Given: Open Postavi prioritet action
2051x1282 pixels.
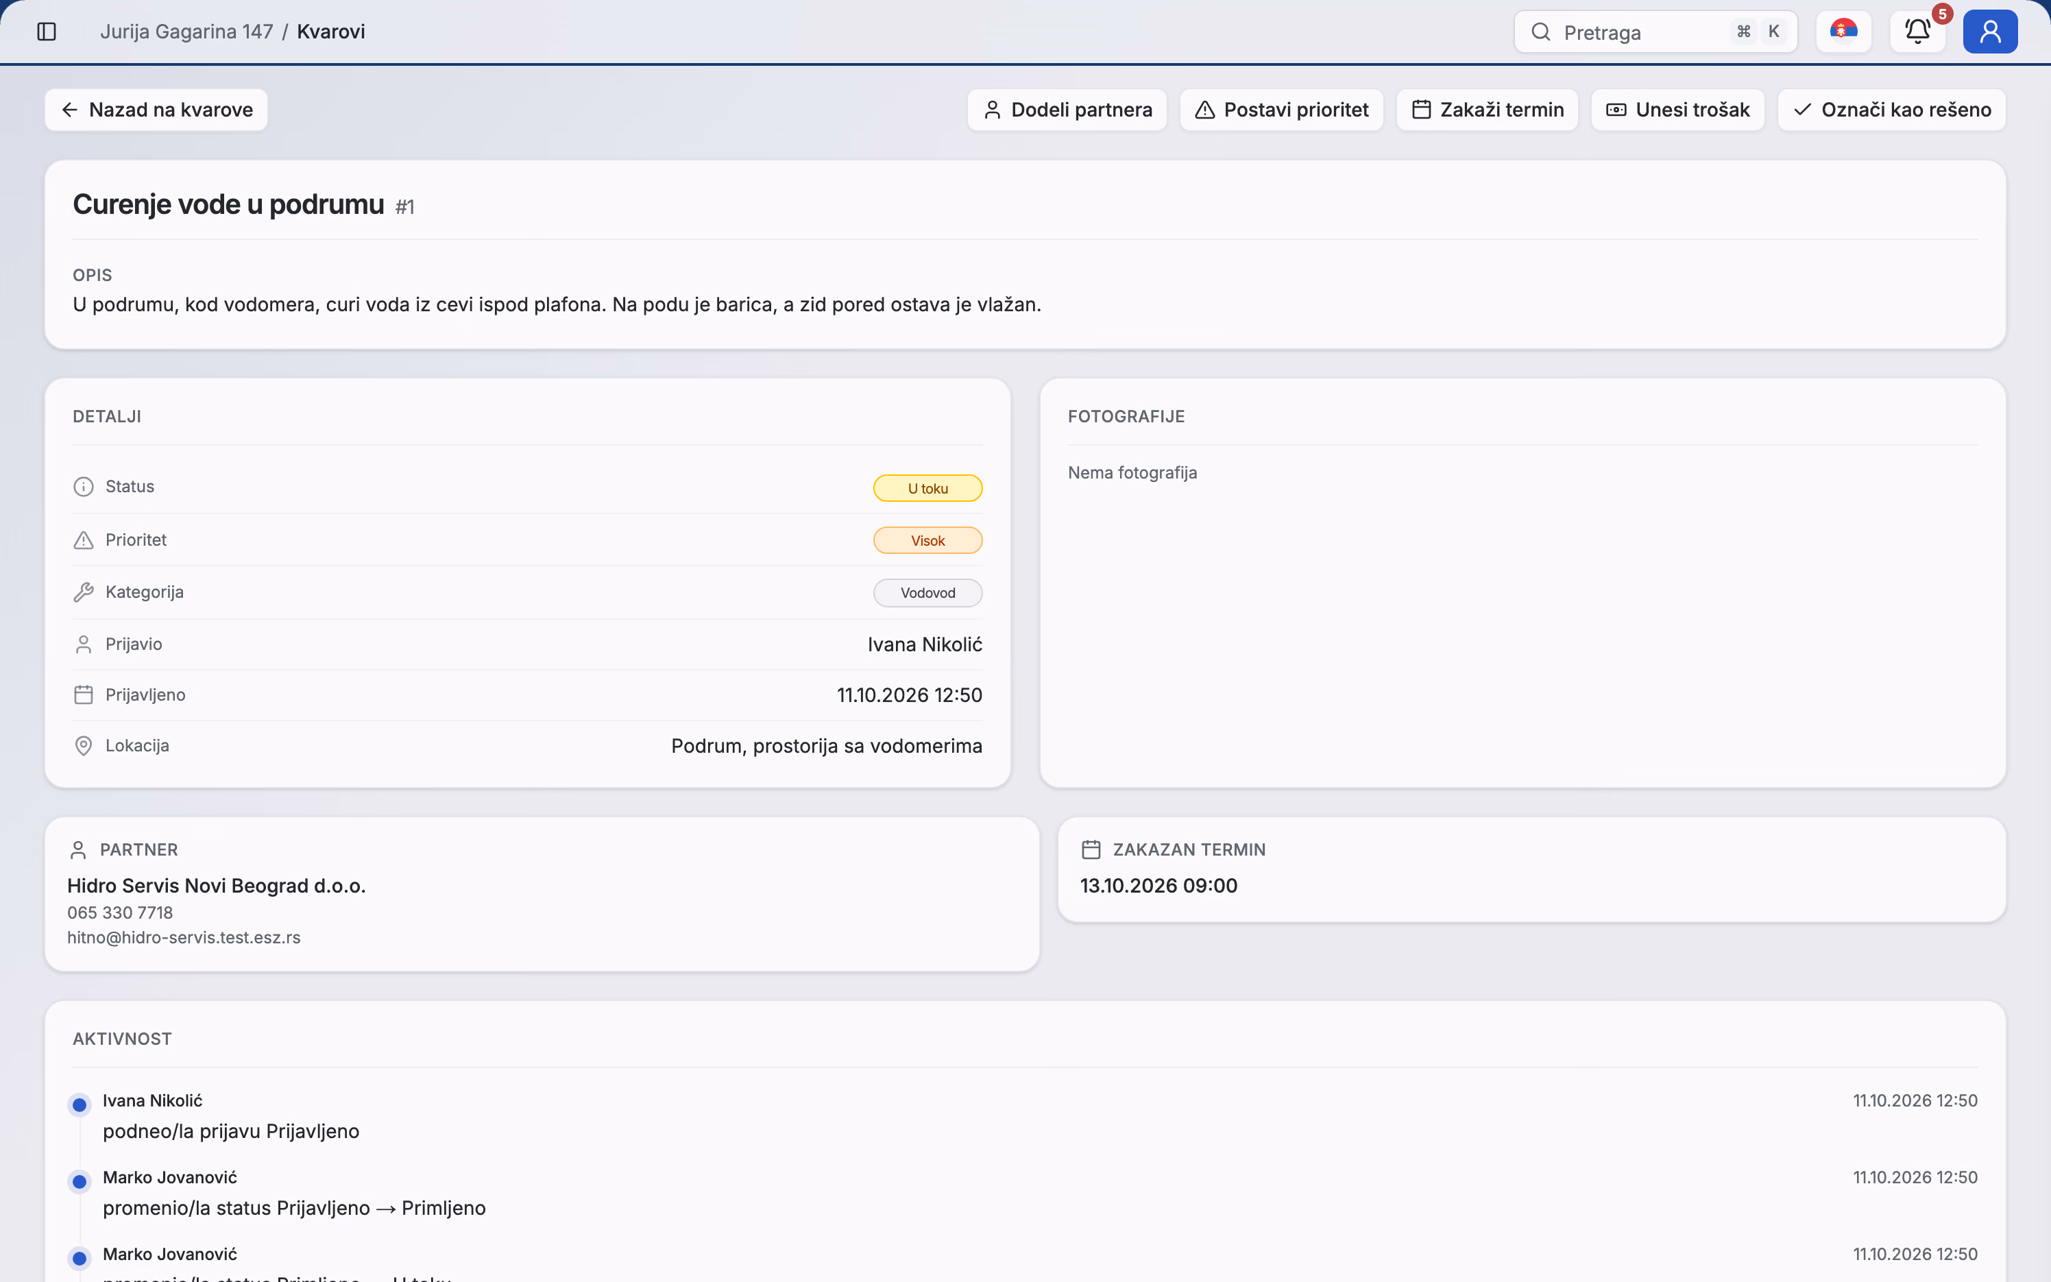Looking at the screenshot, I should [1281, 110].
